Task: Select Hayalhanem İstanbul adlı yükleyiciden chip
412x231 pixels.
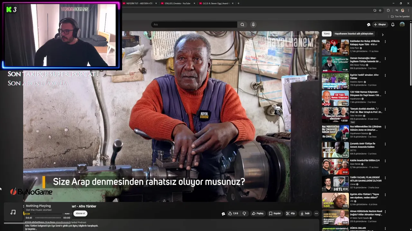Action: [x=354, y=34]
